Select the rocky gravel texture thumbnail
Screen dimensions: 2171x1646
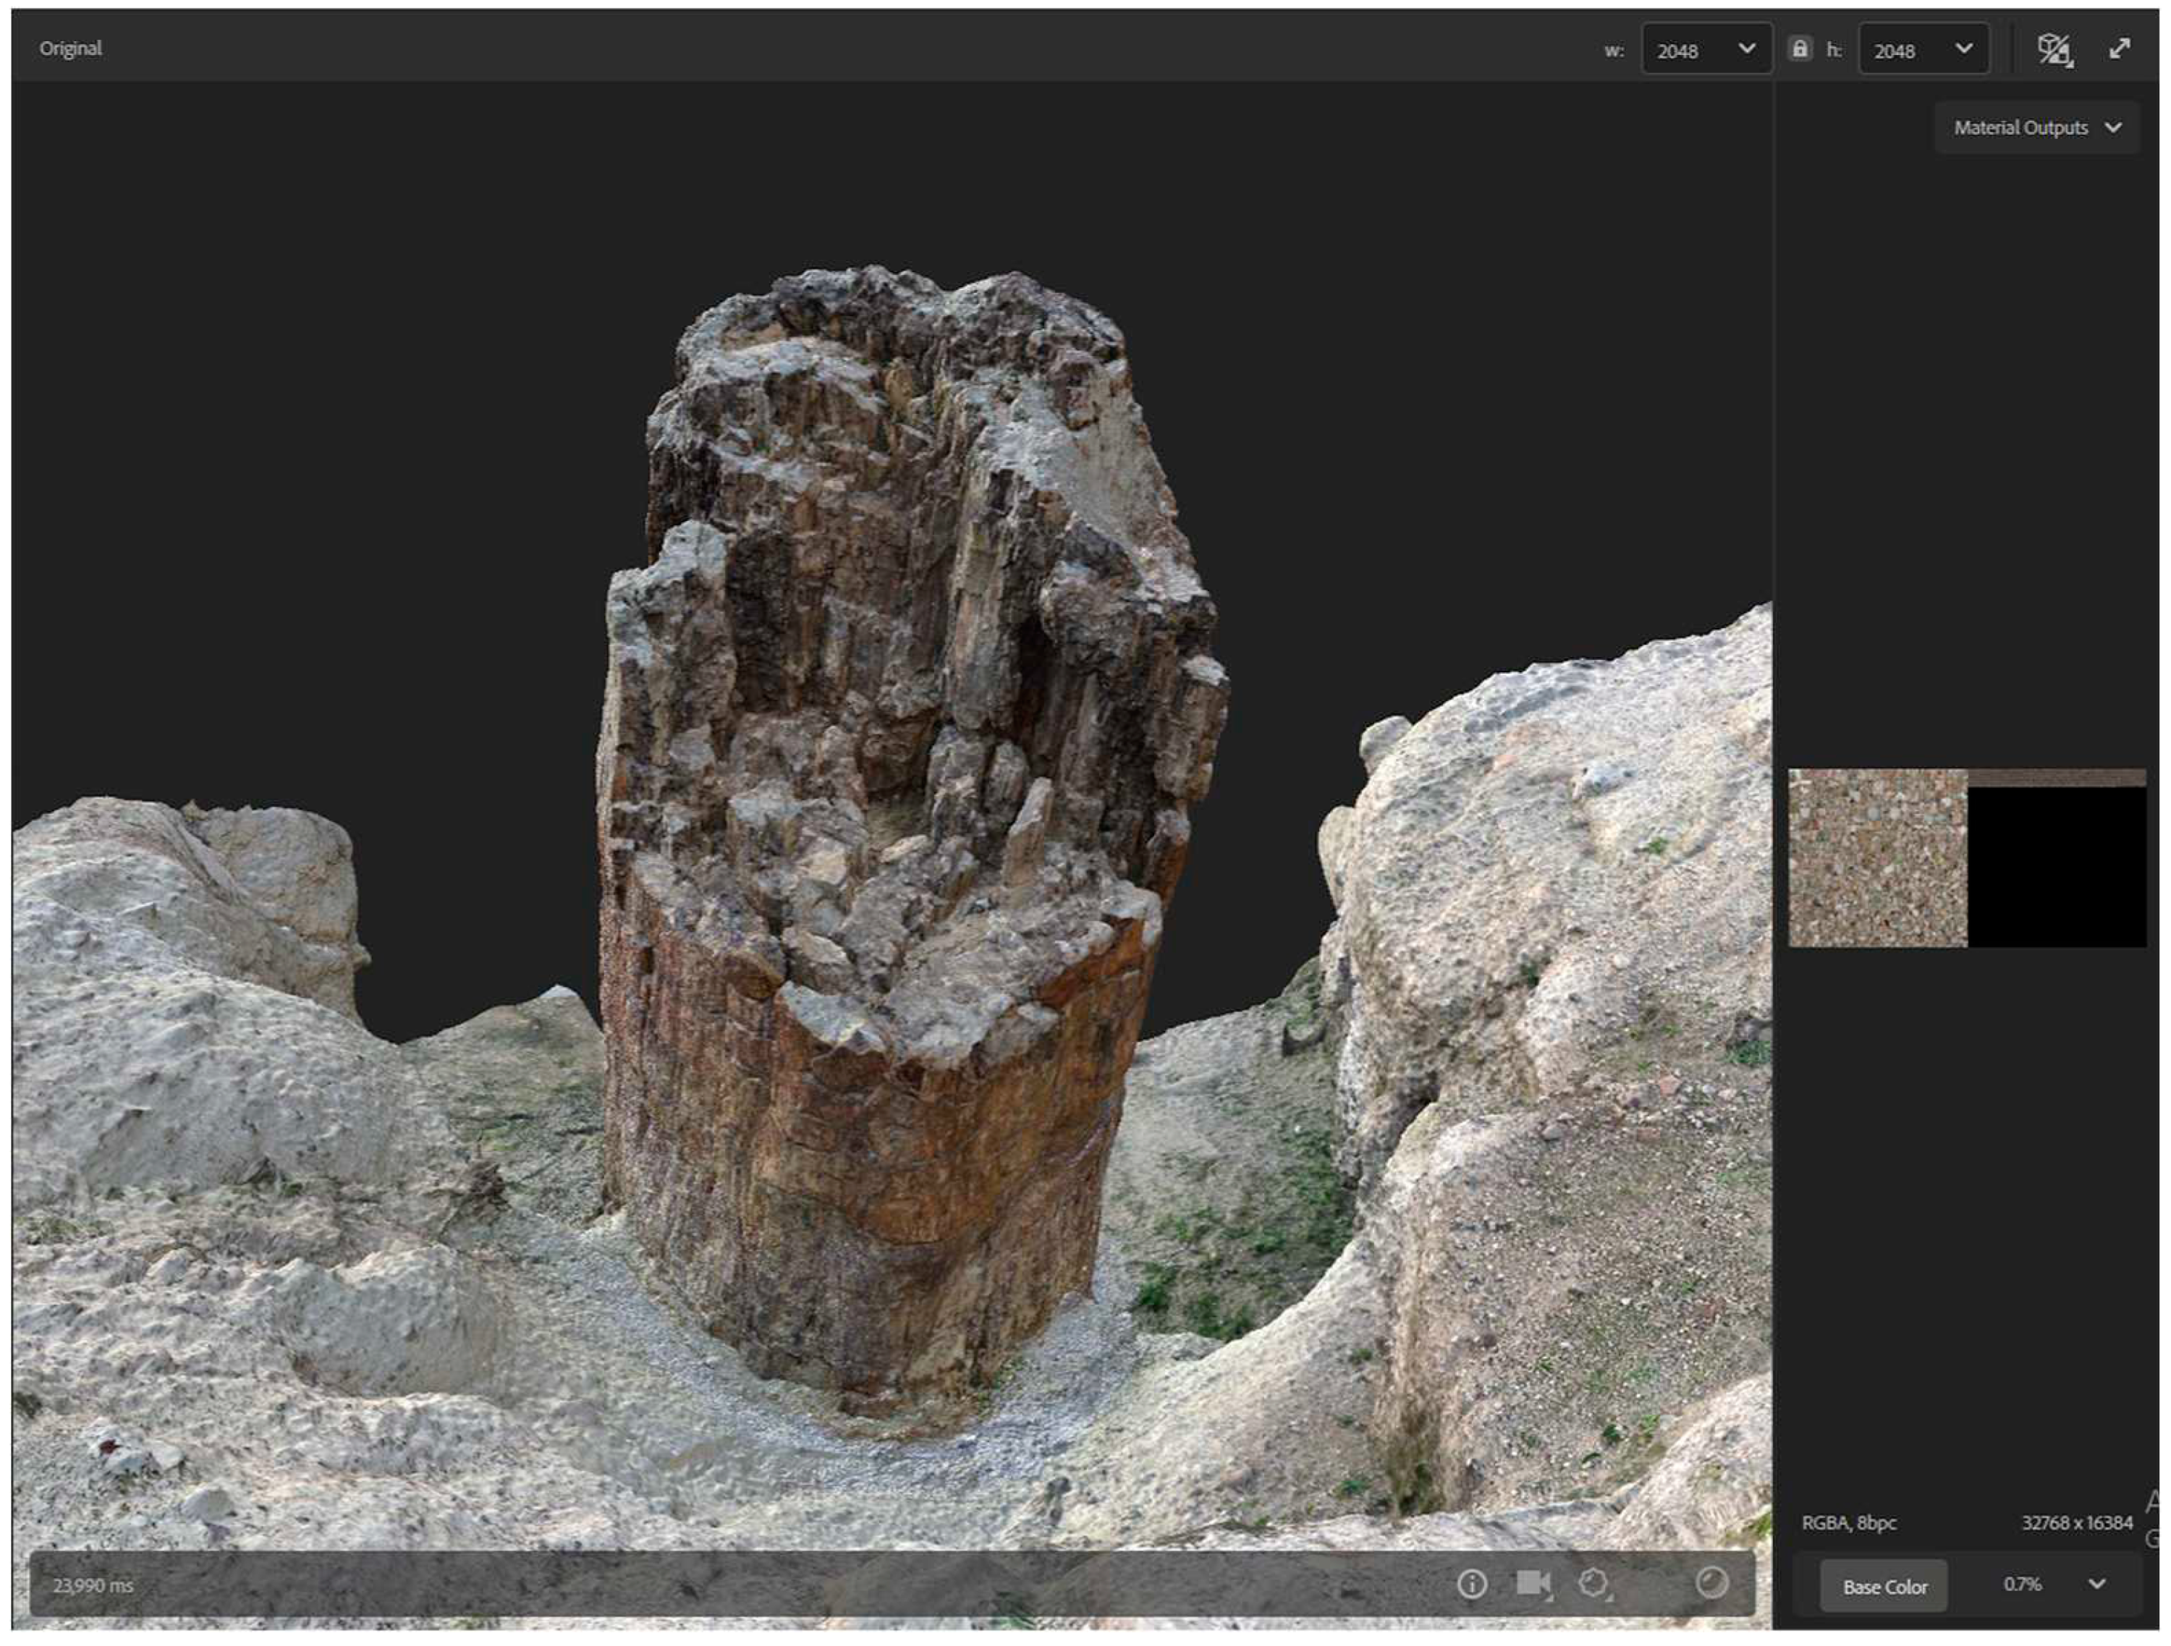[x=1876, y=858]
